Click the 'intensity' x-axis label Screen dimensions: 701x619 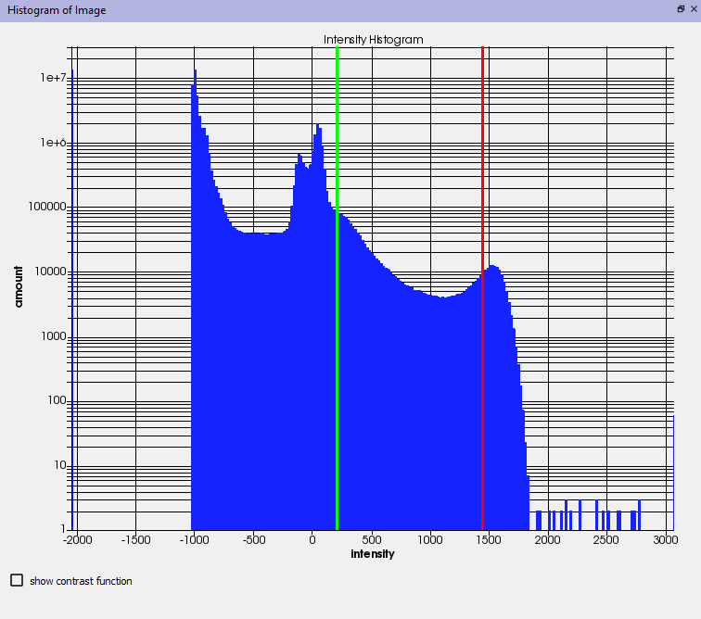click(373, 554)
